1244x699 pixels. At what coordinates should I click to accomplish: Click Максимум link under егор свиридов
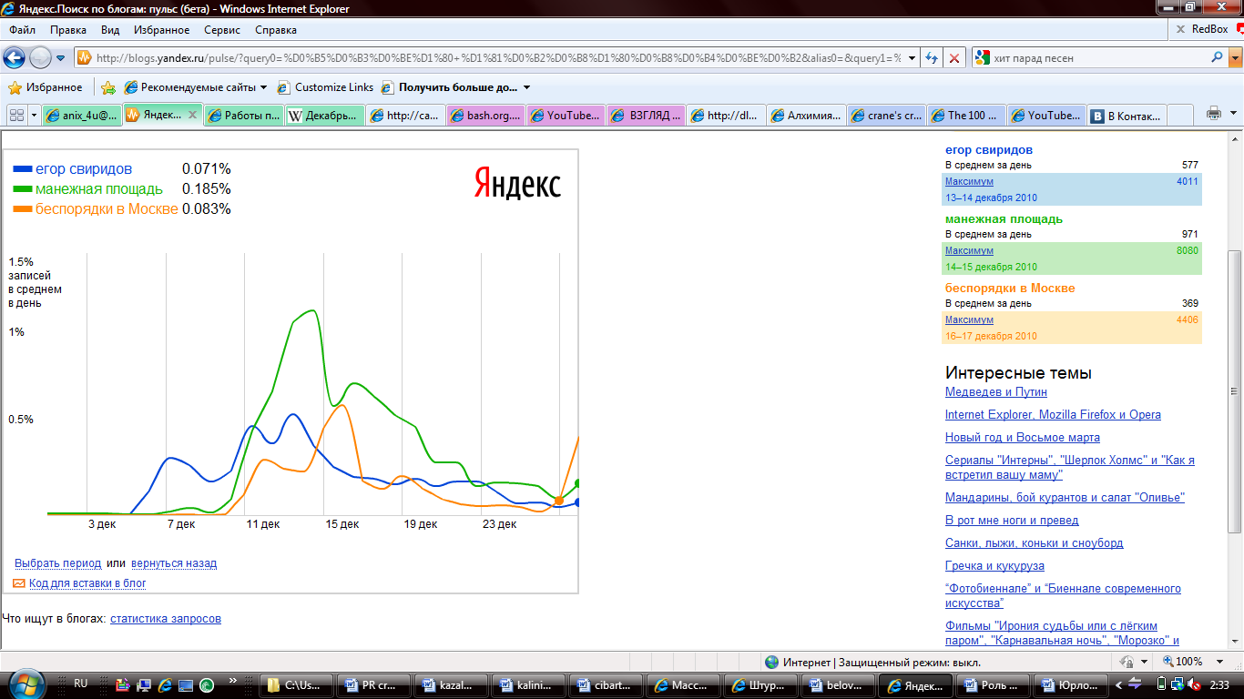[x=969, y=181]
